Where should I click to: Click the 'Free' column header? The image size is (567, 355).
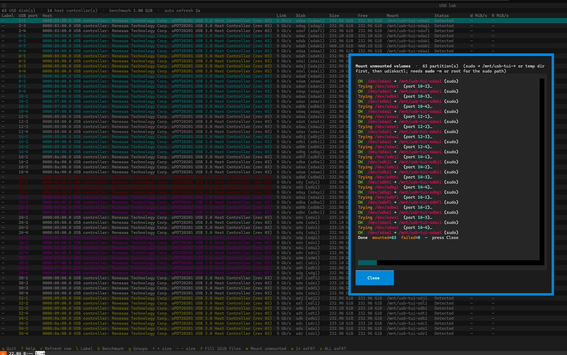click(x=363, y=16)
